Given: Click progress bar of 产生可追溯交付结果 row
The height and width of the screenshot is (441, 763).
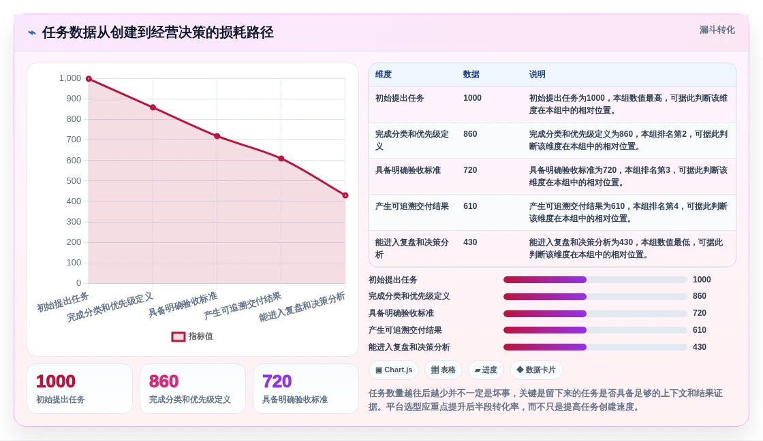Looking at the screenshot, I should click(x=595, y=330).
